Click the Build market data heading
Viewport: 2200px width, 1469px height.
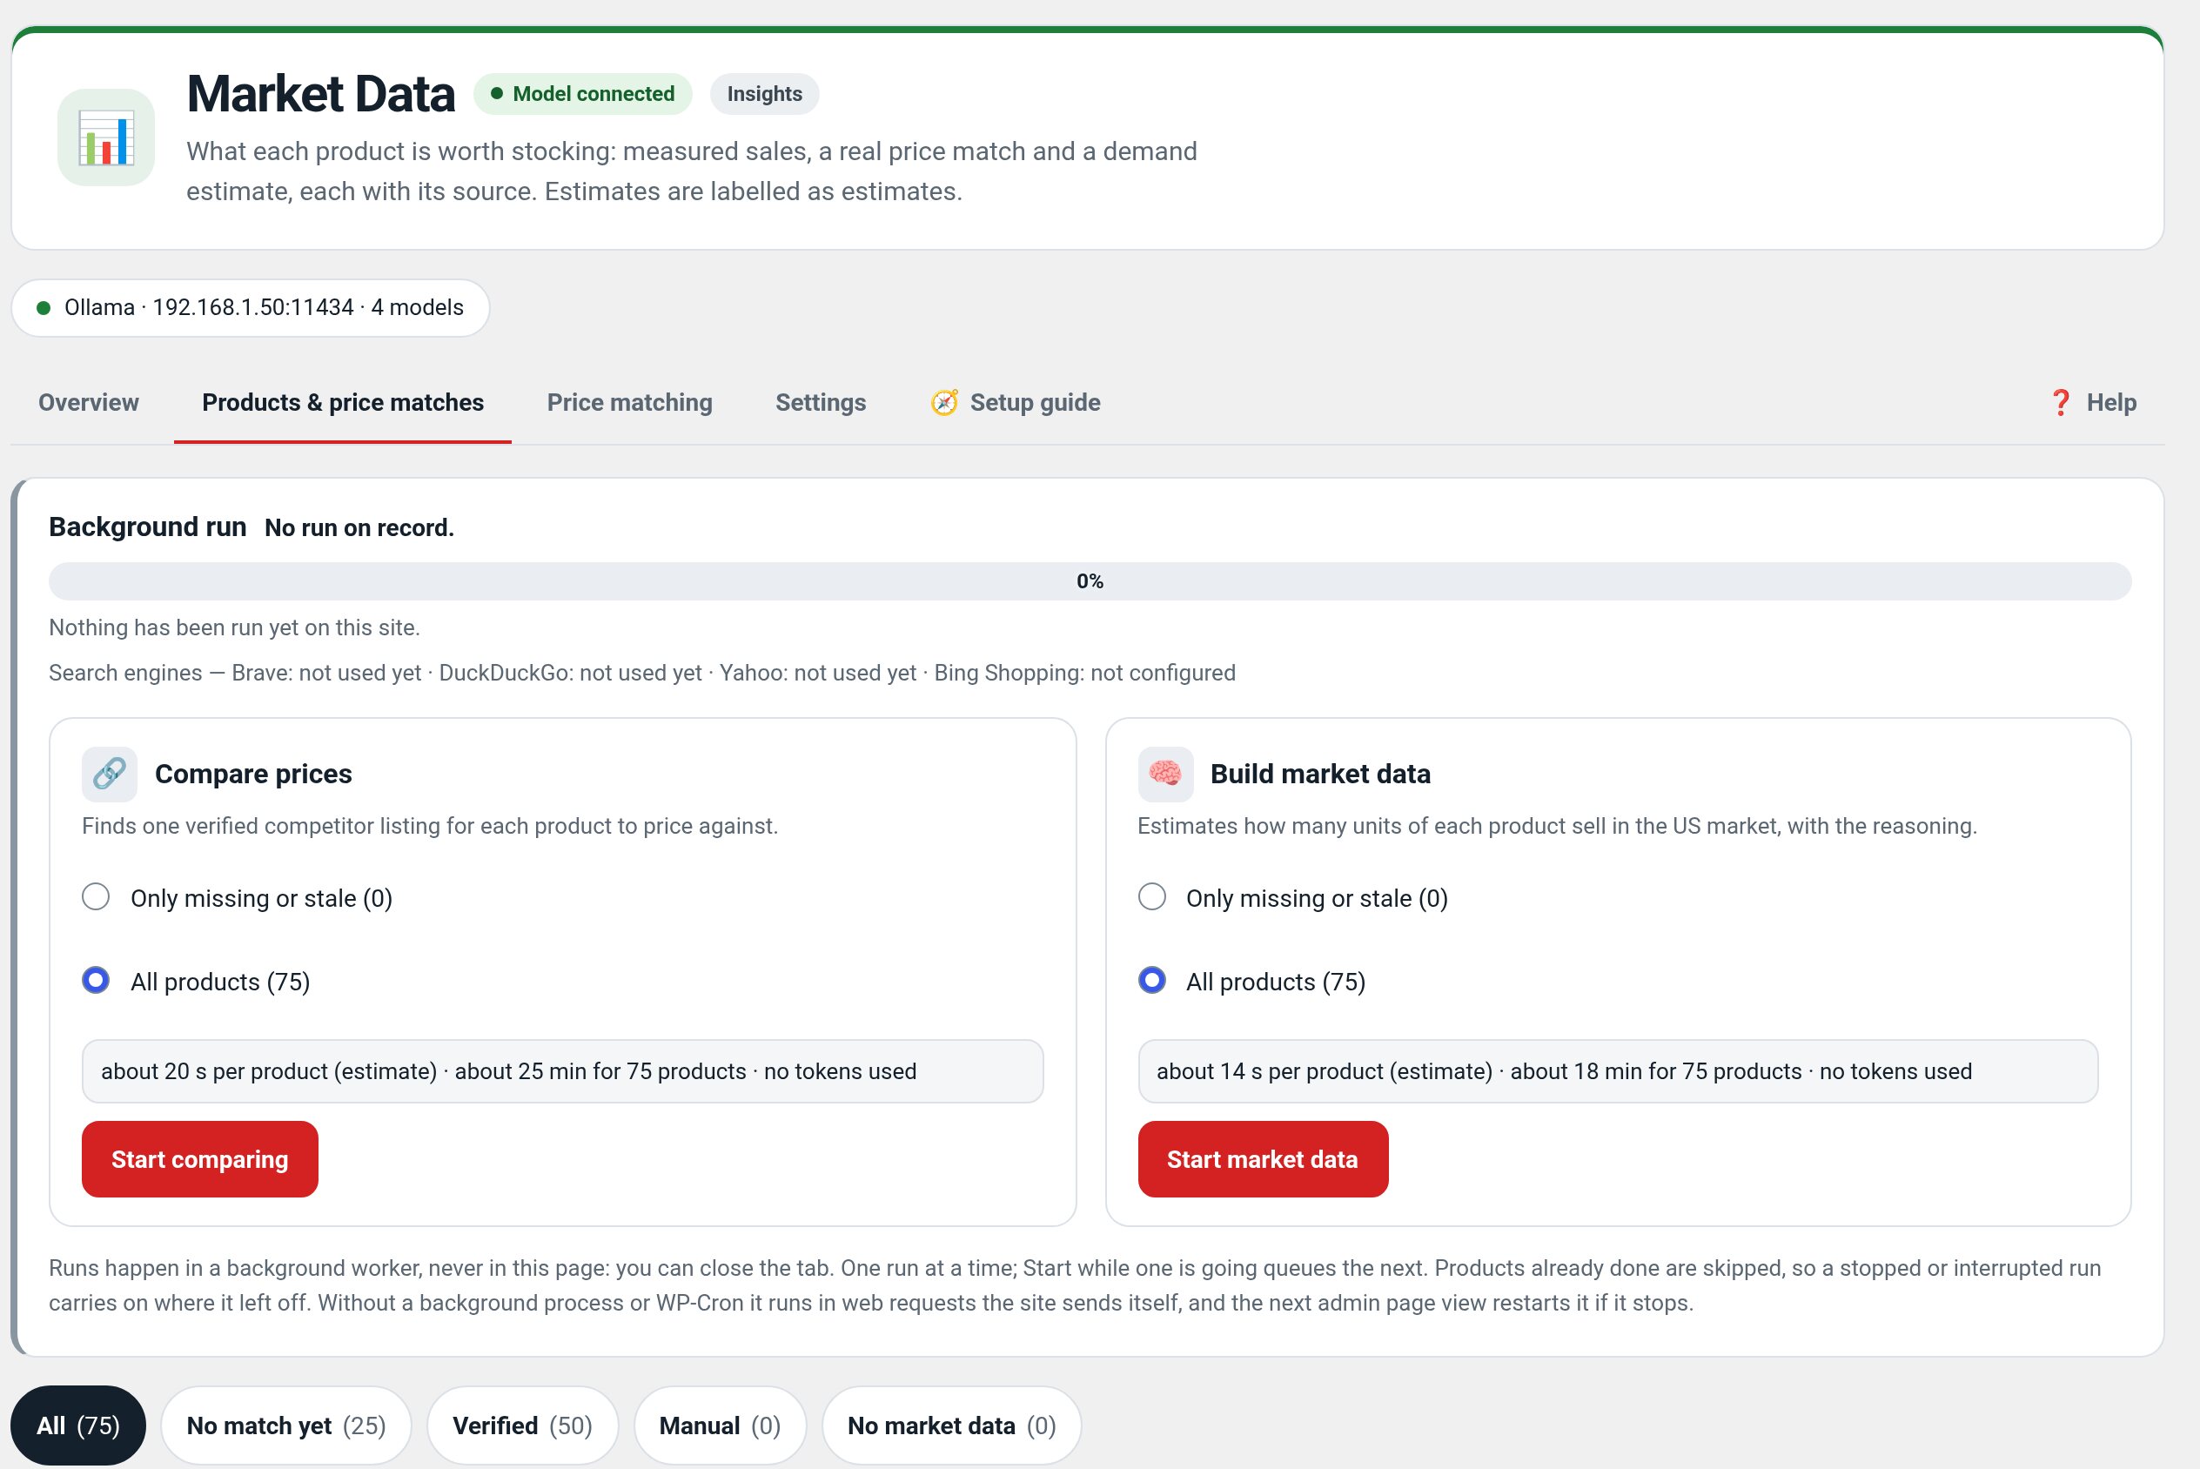tap(1320, 774)
